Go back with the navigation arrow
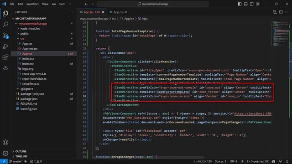Viewport: 292px width, 164px height. click(x=86, y=4)
